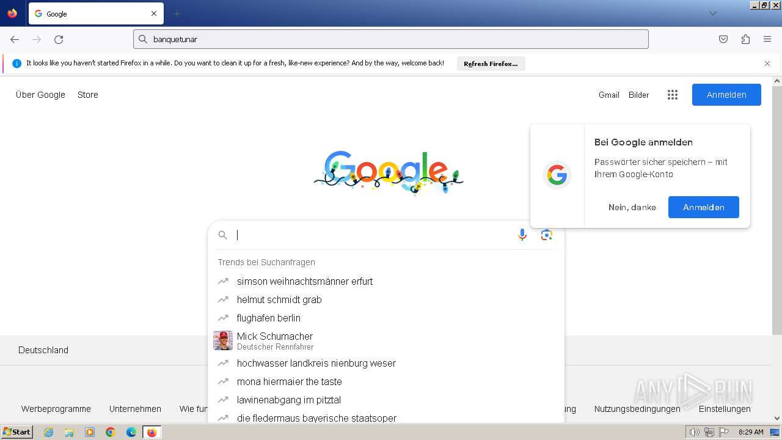Open the Über Google link
Screen dimensions: 782x440
pos(40,95)
